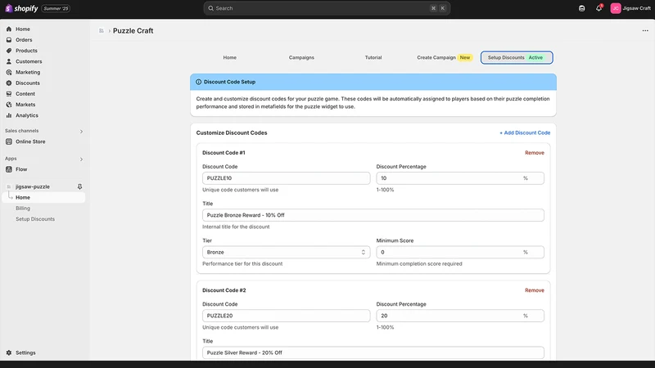Viewport: 655px width, 368px height.
Task: Open Billing under jigsaw-puzzle
Action: pyautogui.click(x=23, y=209)
